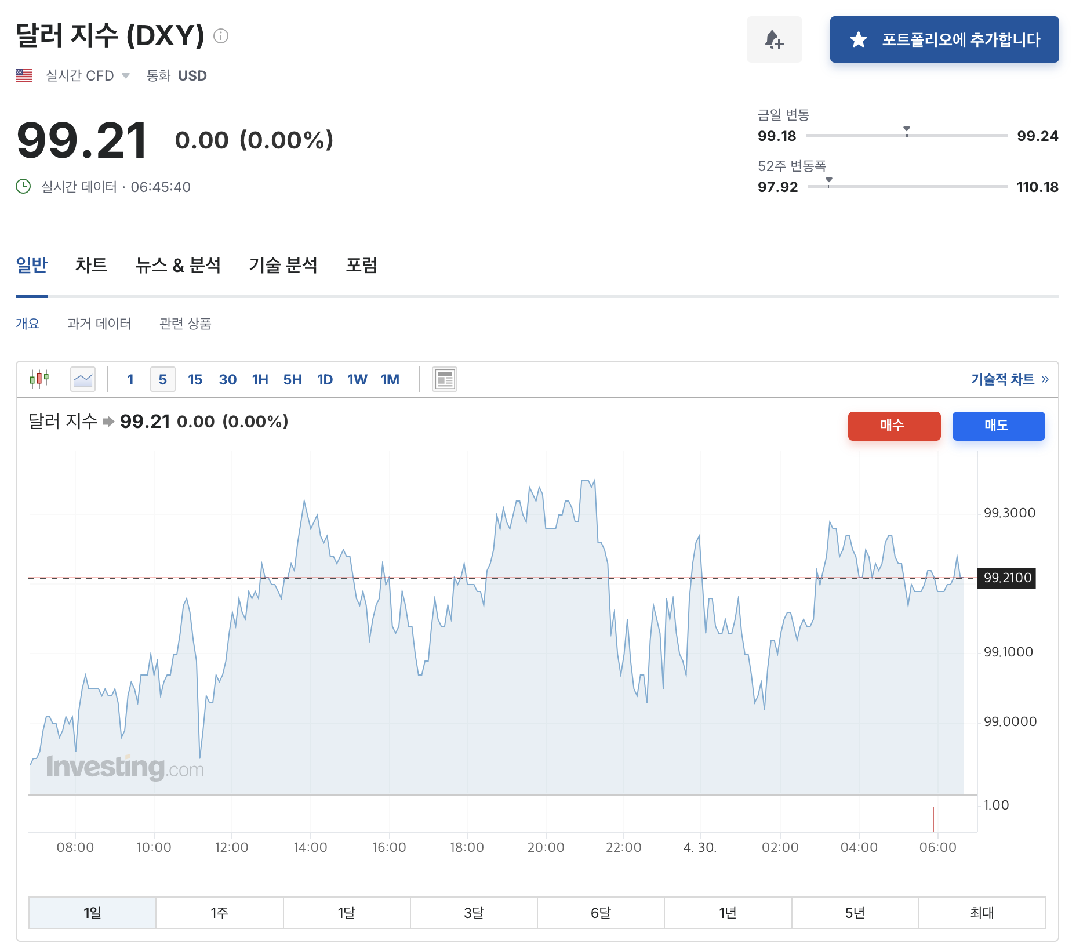Click the 4. 30. date label on time axis
This screenshot has height=951, width=1076.
point(700,847)
